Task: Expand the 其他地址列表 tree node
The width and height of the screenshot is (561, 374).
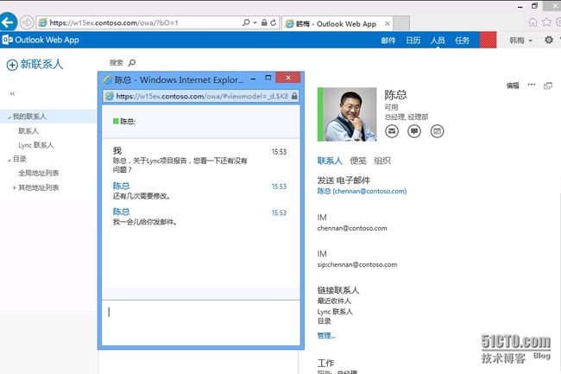Action: [x=15, y=187]
